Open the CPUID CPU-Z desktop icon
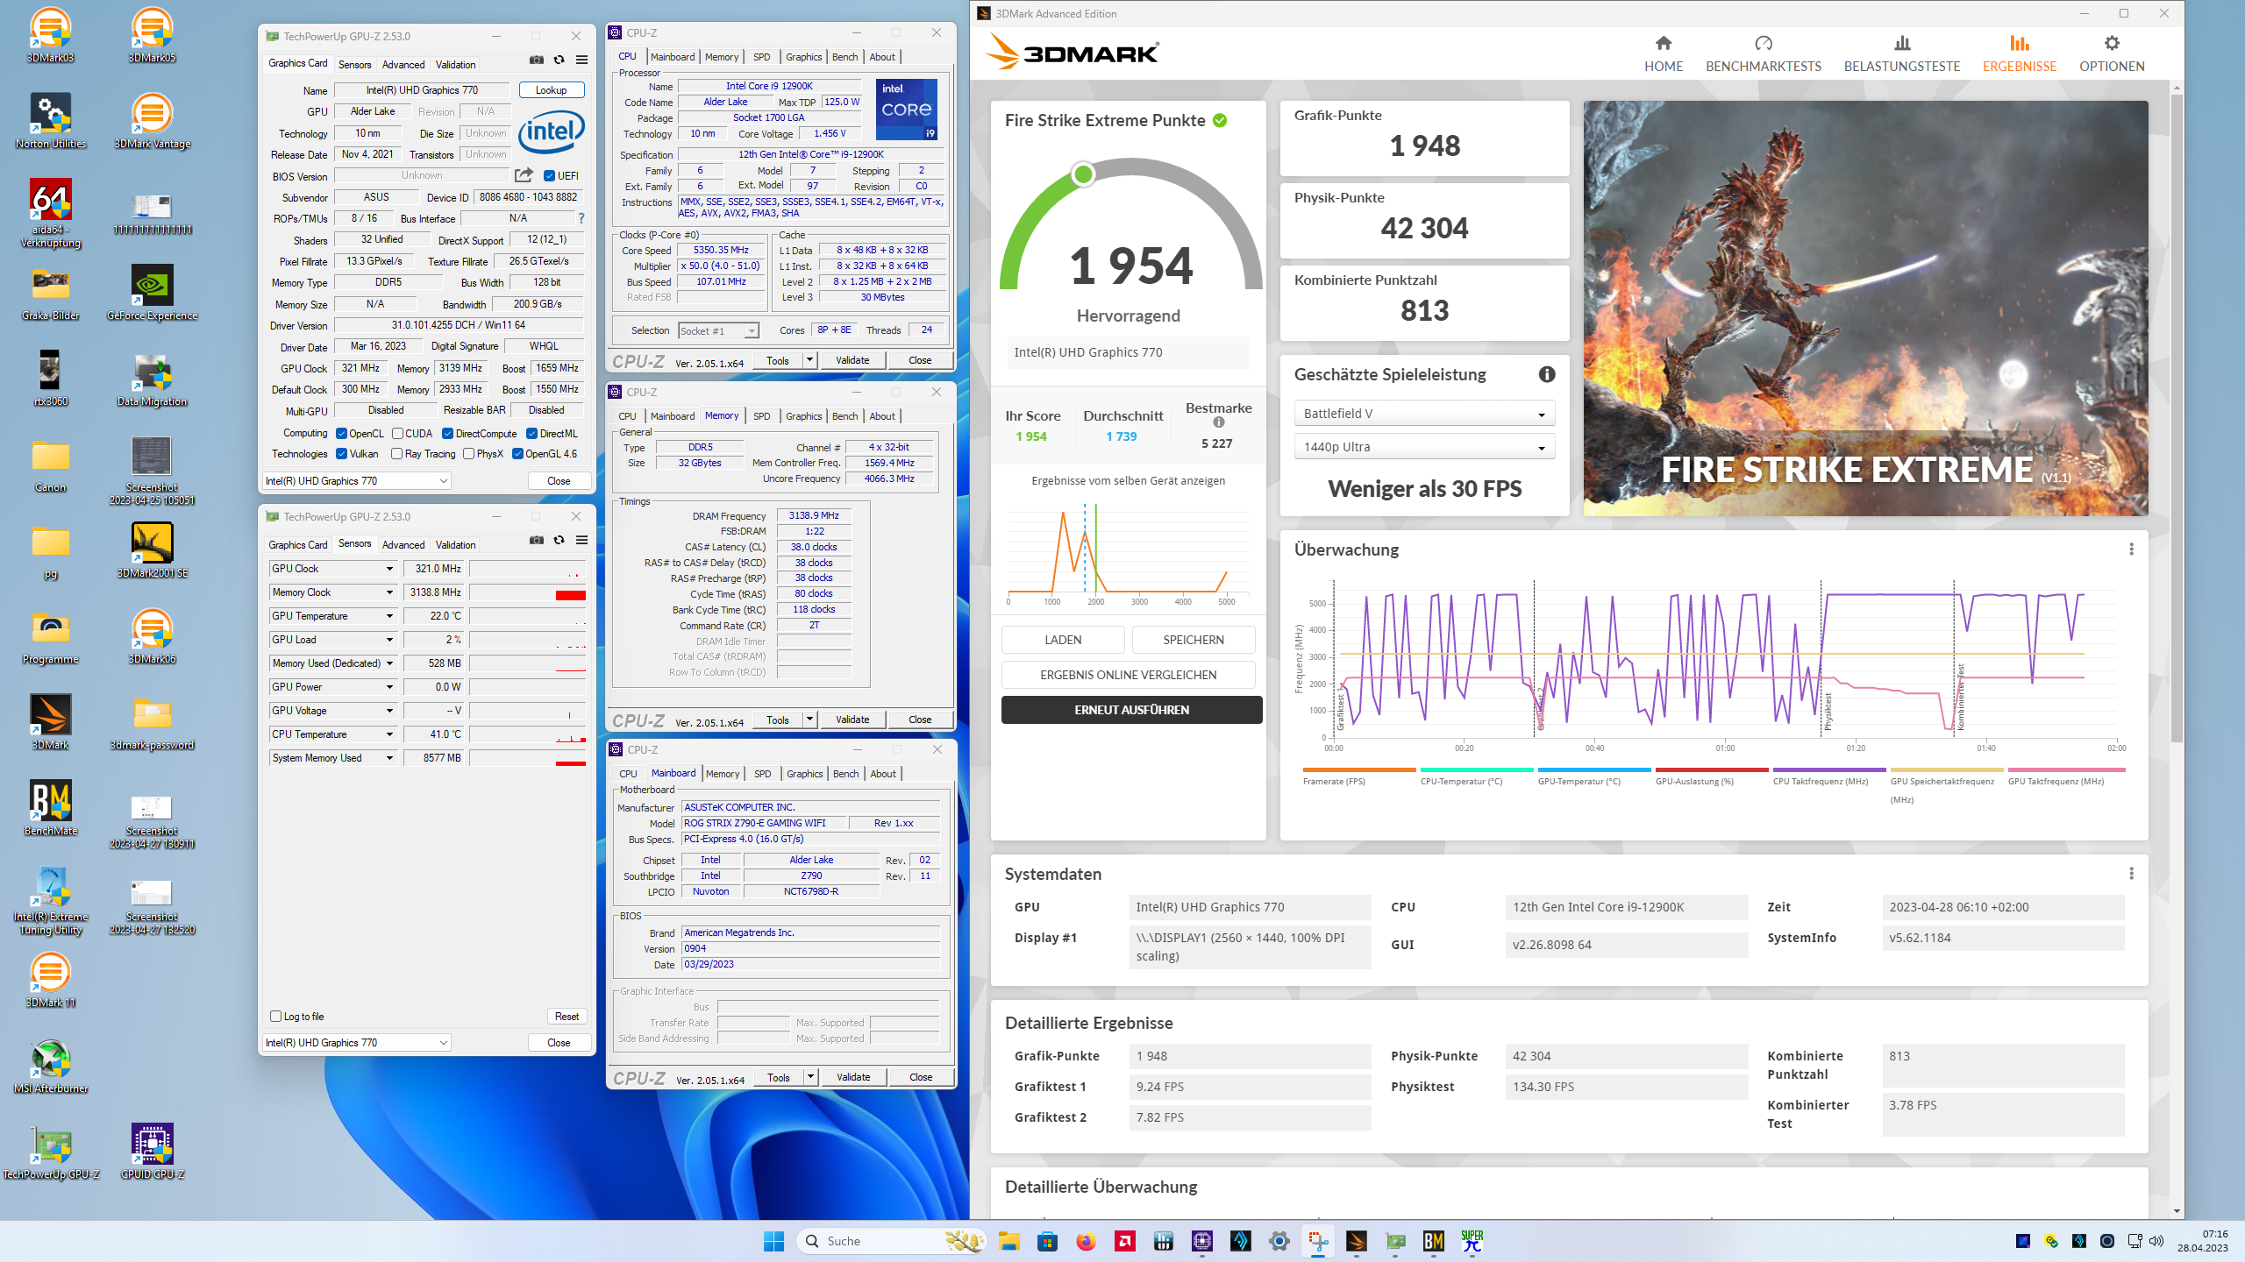 (x=153, y=1152)
